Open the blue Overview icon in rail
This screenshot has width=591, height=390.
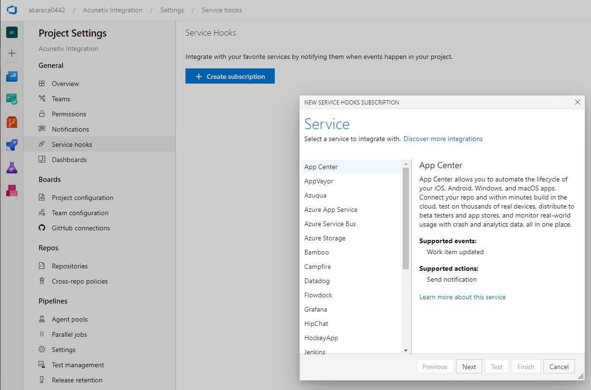pos(12,76)
